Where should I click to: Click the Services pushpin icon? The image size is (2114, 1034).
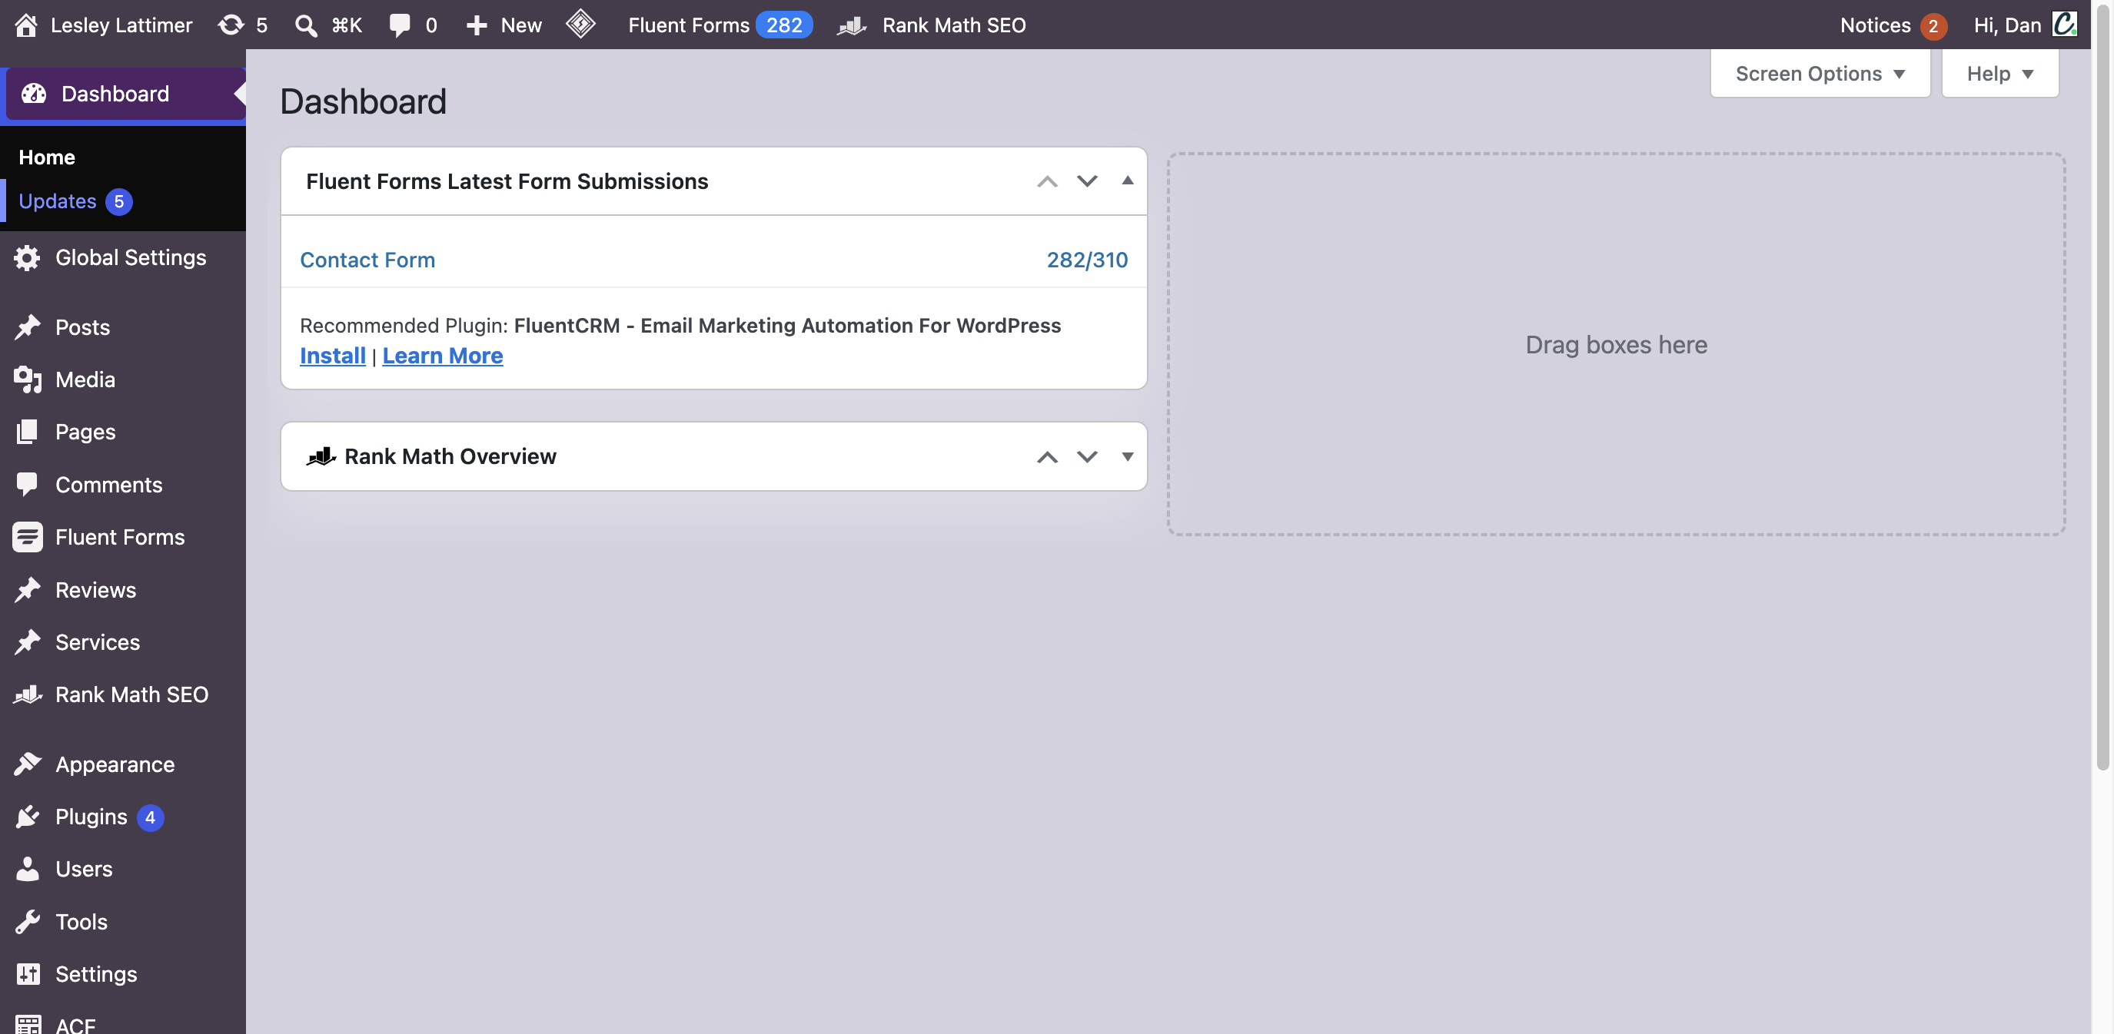pos(27,642)
